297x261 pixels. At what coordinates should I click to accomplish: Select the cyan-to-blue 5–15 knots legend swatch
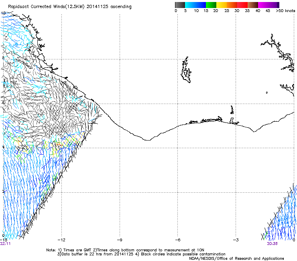195,5
